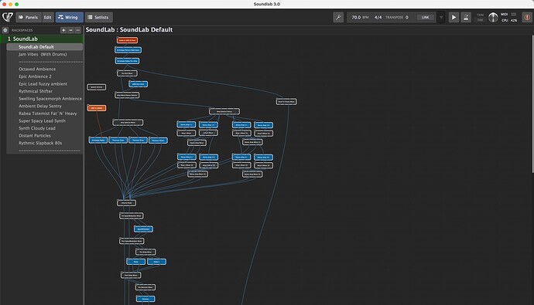534x305 pixels.
Task: Select Super Spacy Lead Synth variation
Action: (x=45, y=121)
